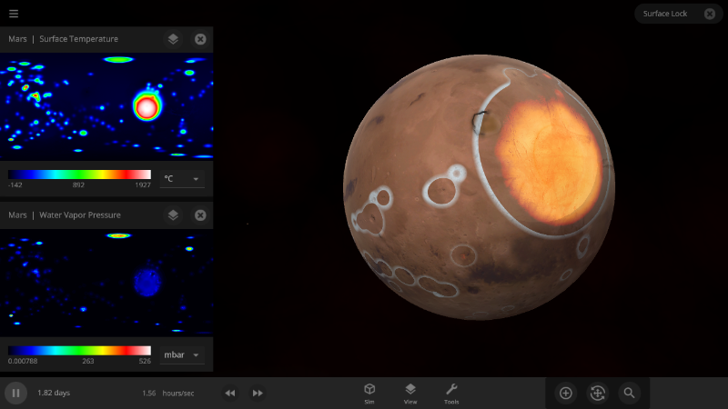Close the Surface Temperature panel
728x409 pixels.
click(200, 39)
